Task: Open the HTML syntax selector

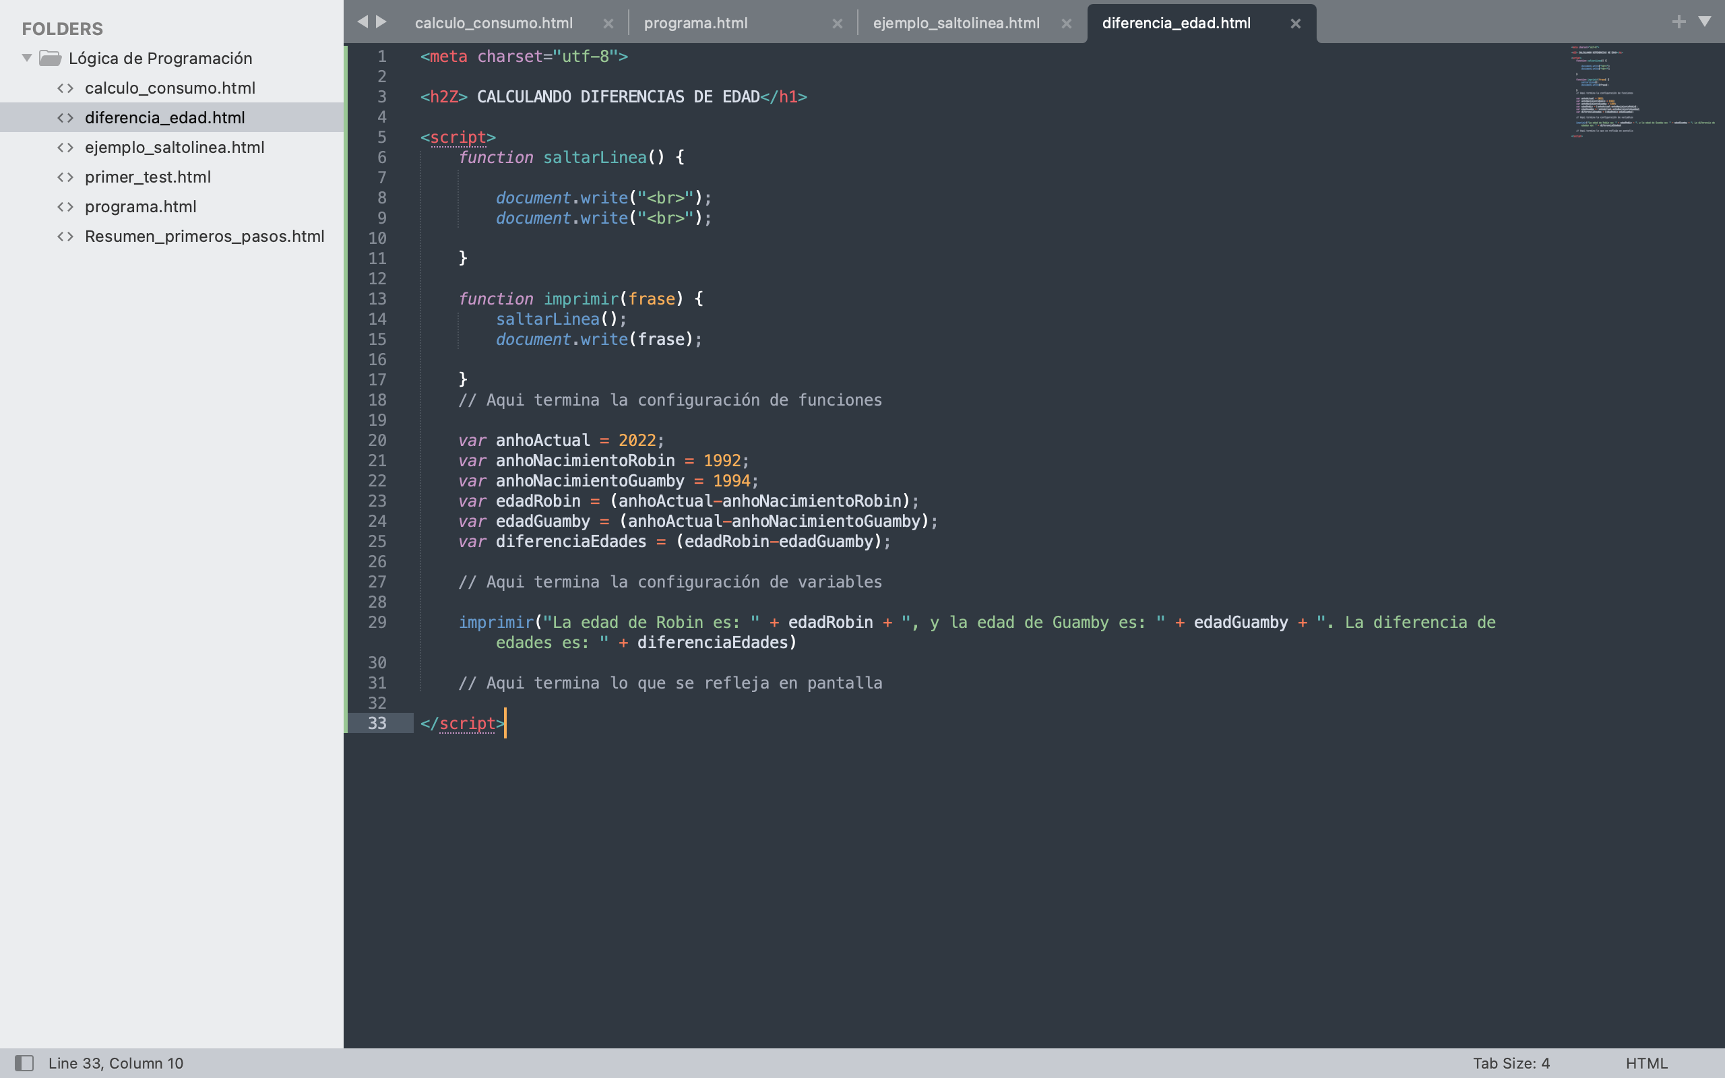Action: [1646, 1063]
